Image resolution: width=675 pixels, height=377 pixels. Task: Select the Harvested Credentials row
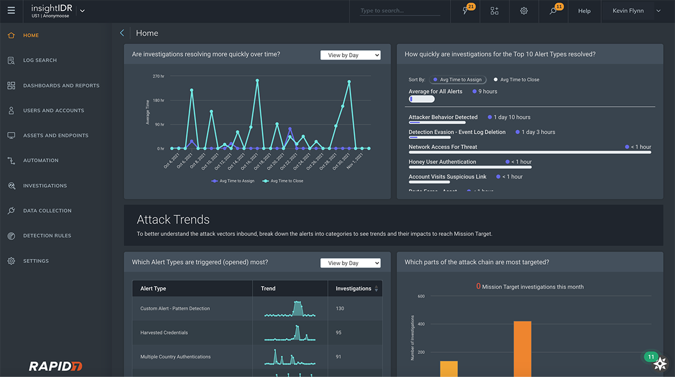[x=257, y=333]
